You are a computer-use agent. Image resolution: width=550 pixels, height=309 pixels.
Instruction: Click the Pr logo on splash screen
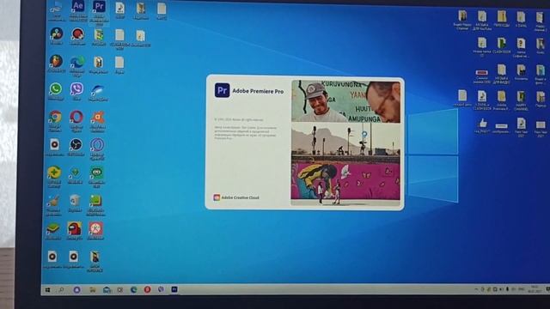[222, 90]
